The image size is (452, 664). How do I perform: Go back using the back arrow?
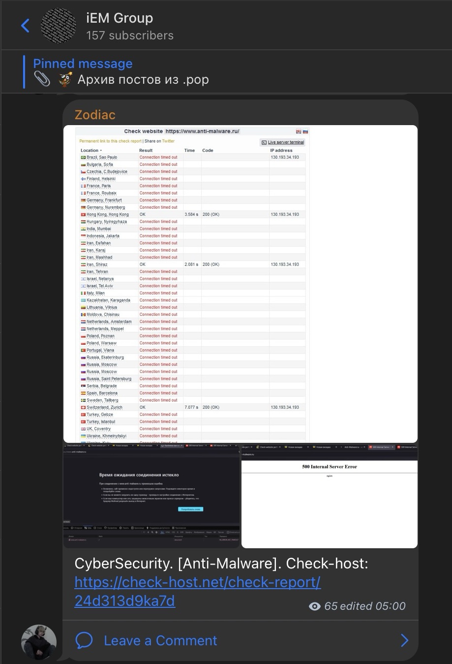pyautogui.click(x=26, y=26)
